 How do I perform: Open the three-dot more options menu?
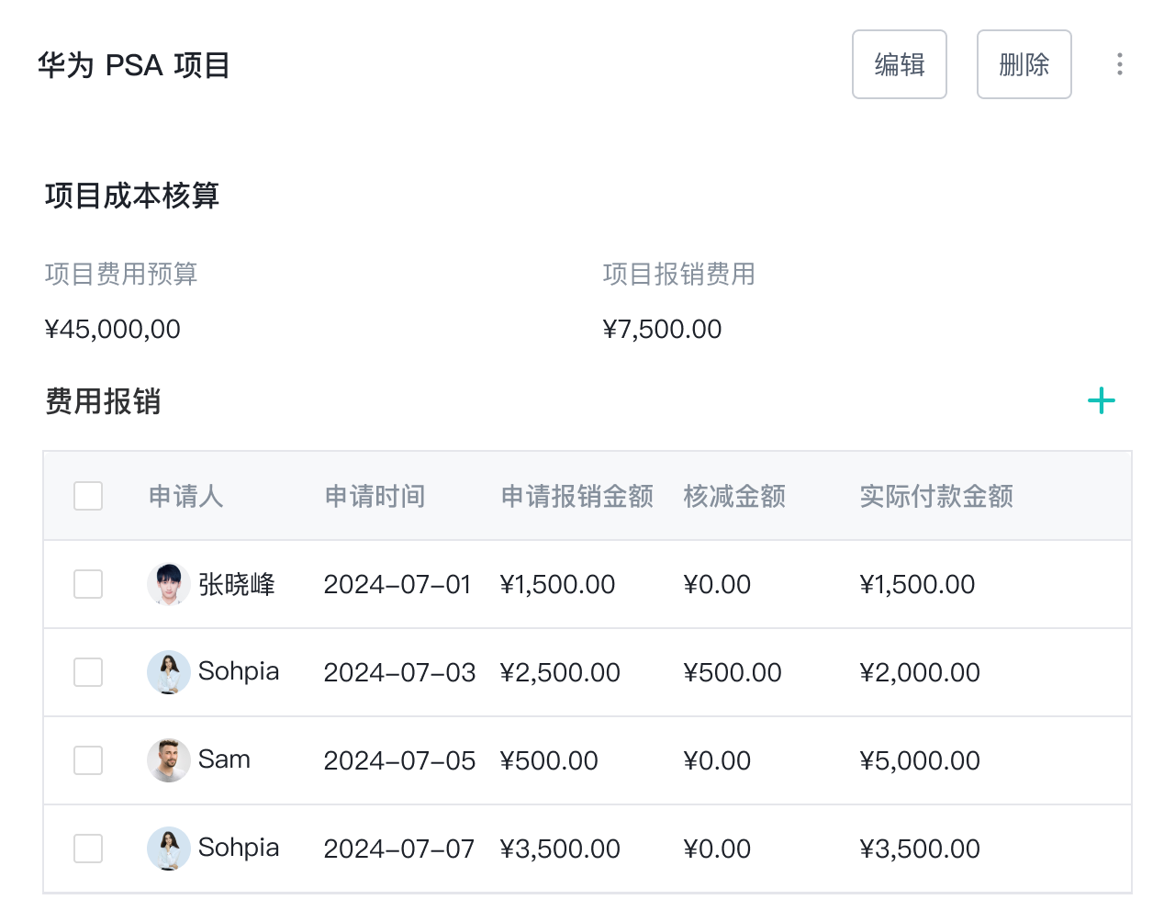click(1119, 64)
